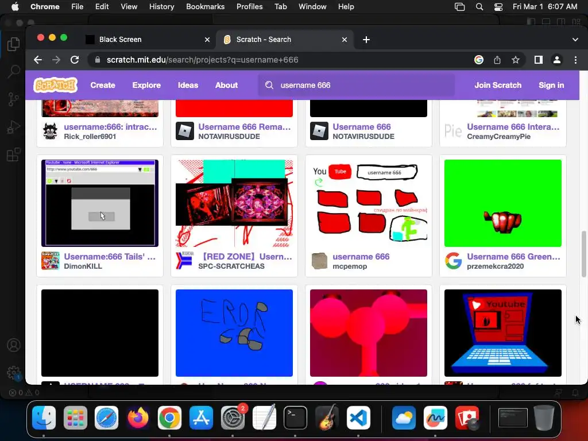Image resolution: width=588 pixels, height=441 pixels.
Task: Open the File menu
Action: point(78,7)
